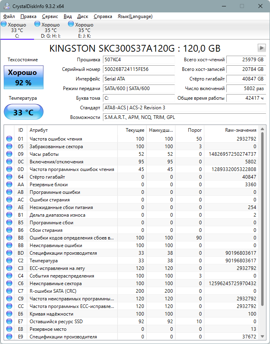Select the C: drive health orb icon

[x=4, y=24]
